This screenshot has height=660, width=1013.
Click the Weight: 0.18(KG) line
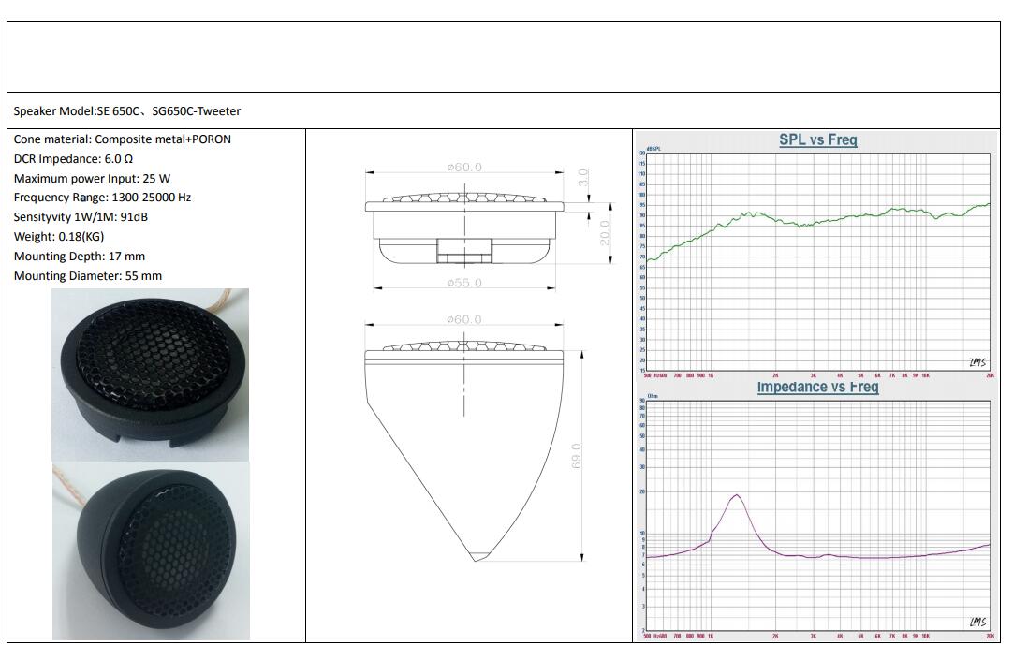(59, 236)
